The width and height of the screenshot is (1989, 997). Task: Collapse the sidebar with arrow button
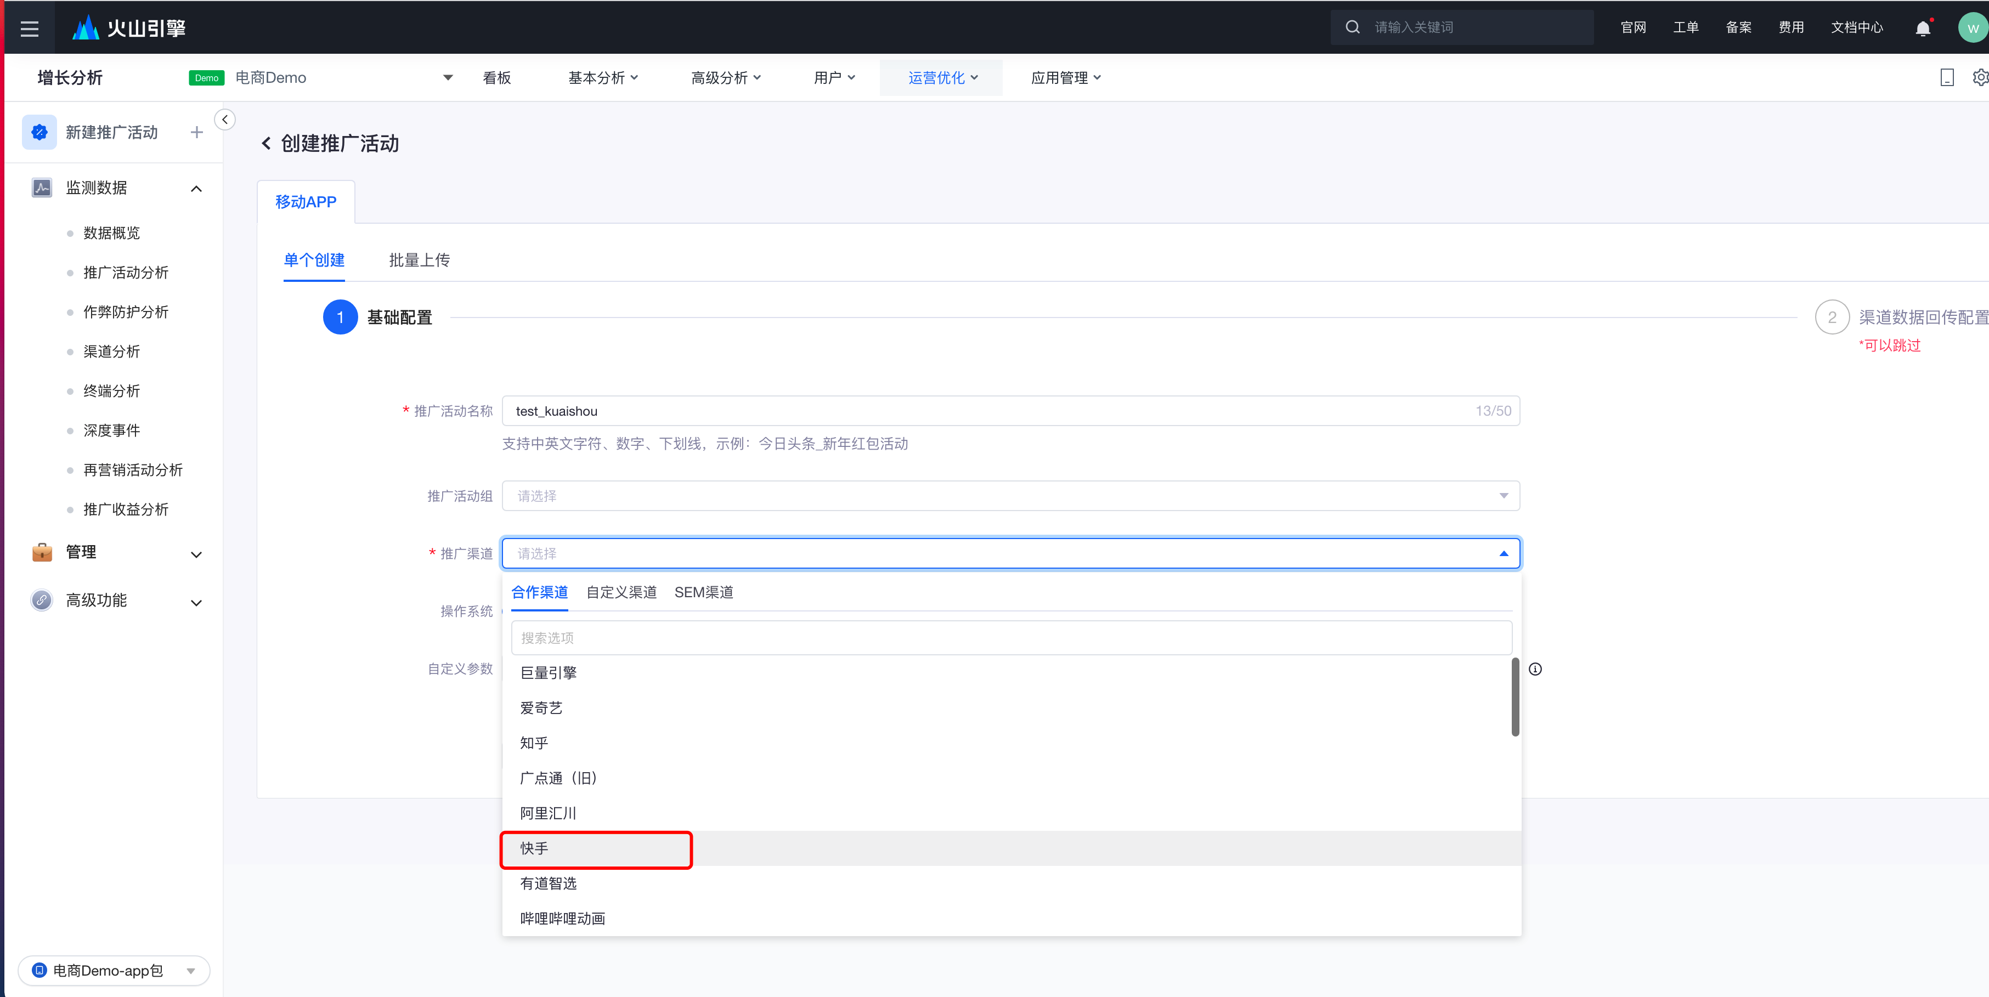(225, 120)
